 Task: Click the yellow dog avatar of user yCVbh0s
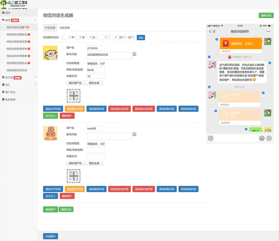[50, 53]
